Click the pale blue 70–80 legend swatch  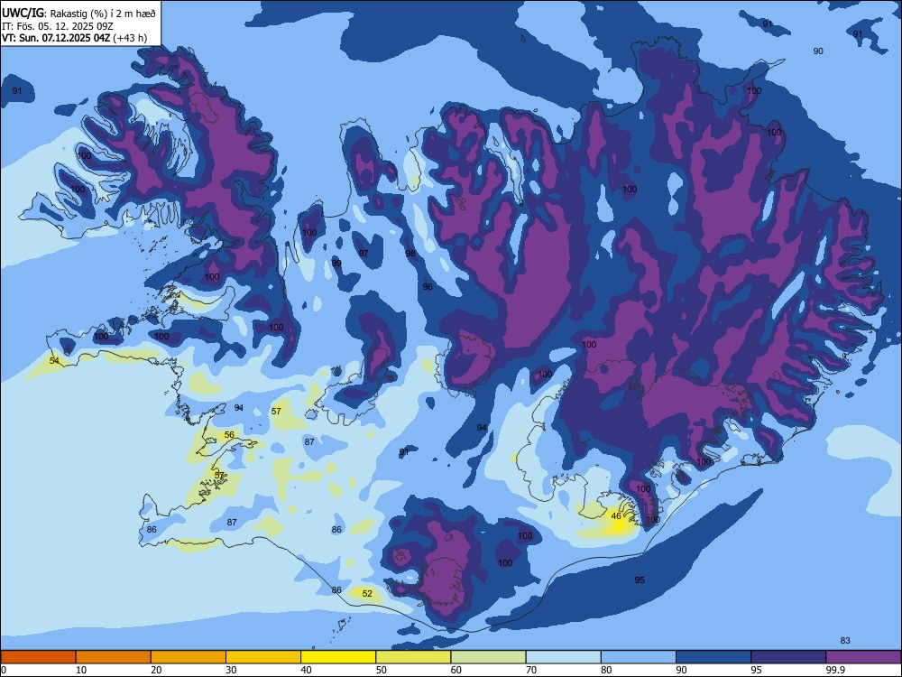click(x=563, y=657)
